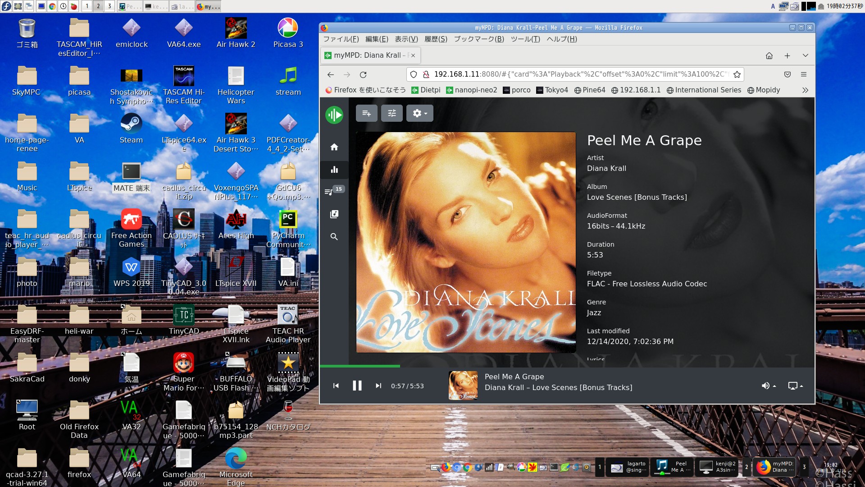Open the search sidebar icon
Viewport: 865px width, 487px height.
334,237
